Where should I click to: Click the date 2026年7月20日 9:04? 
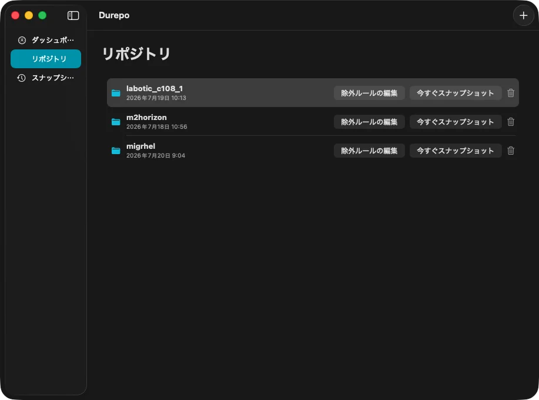point(156,156)
